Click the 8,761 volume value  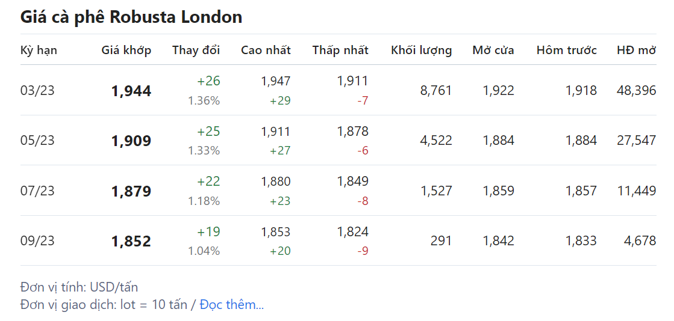(x=435, y=91)
